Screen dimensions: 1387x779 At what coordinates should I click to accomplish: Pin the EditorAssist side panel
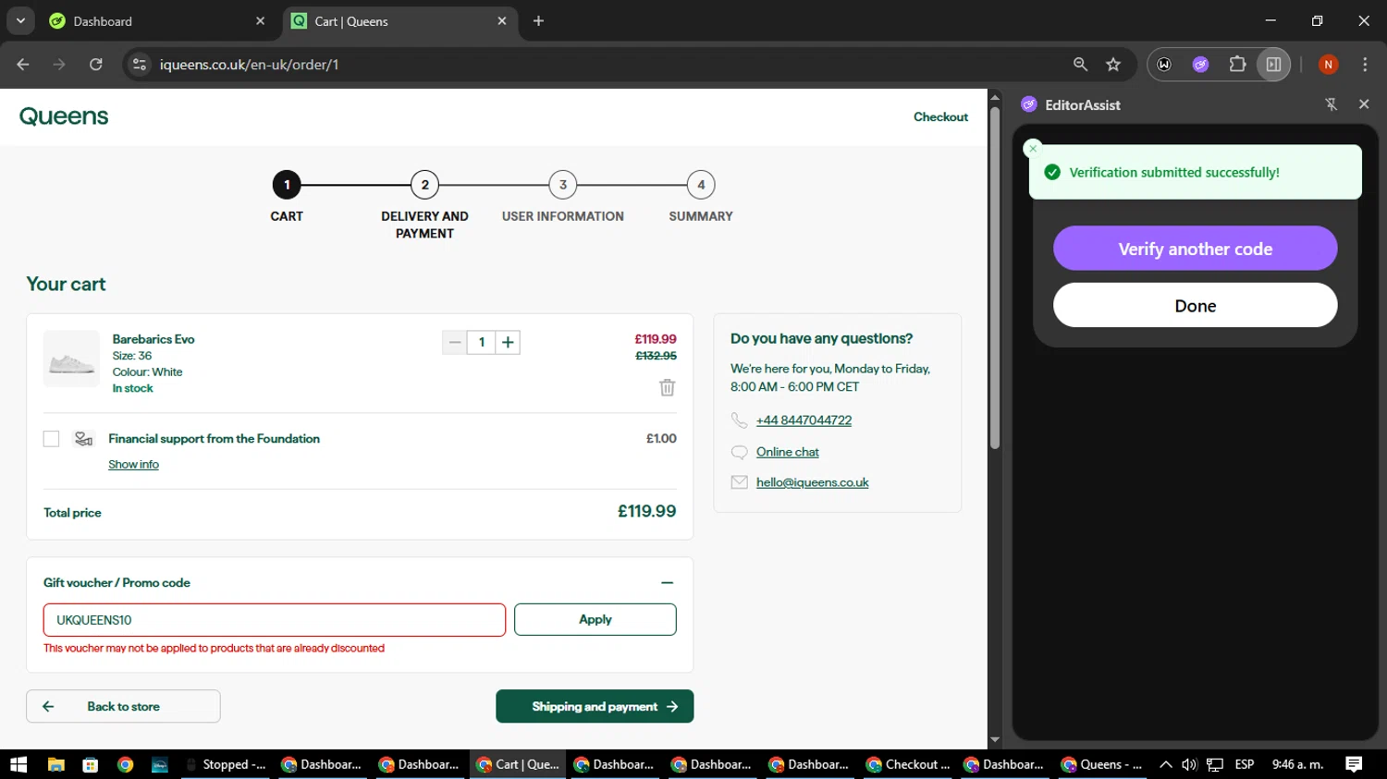pyautogui.click(x=1332, y=104)
